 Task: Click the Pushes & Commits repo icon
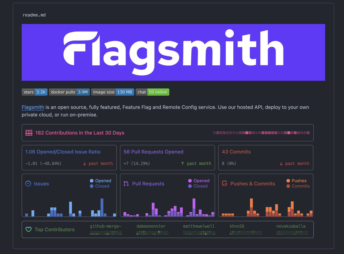point(224,184)
